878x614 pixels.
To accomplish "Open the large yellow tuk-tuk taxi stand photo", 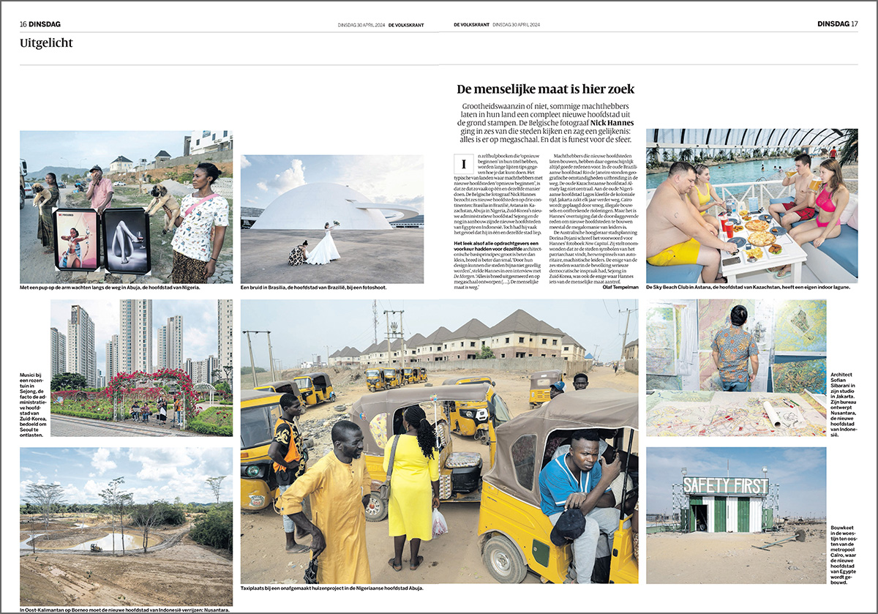I will click(439, 441).
